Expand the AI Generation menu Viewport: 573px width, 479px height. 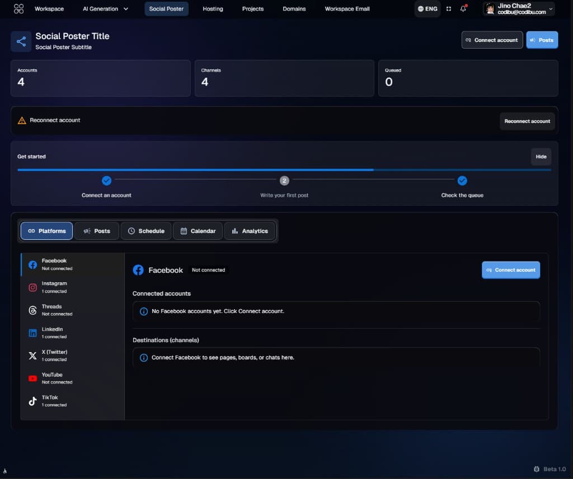105,9
